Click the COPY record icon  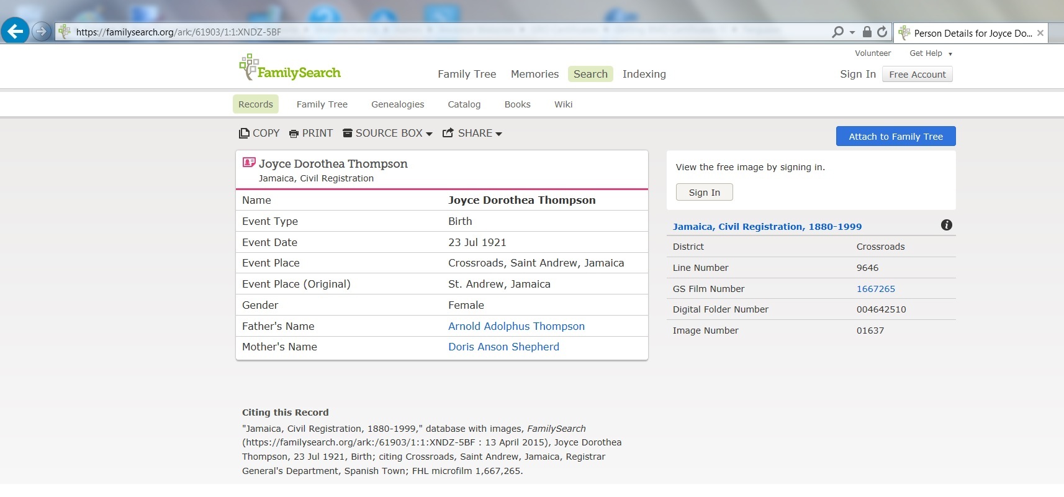click(245, 134)
